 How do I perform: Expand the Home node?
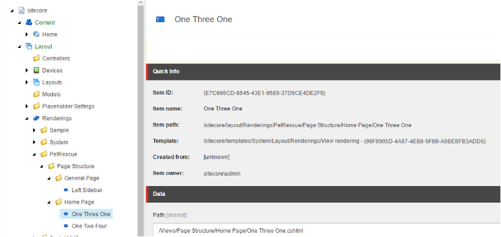coord(27,34)
